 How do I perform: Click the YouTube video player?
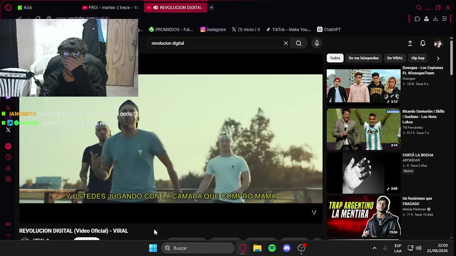[x=171, y=139]
